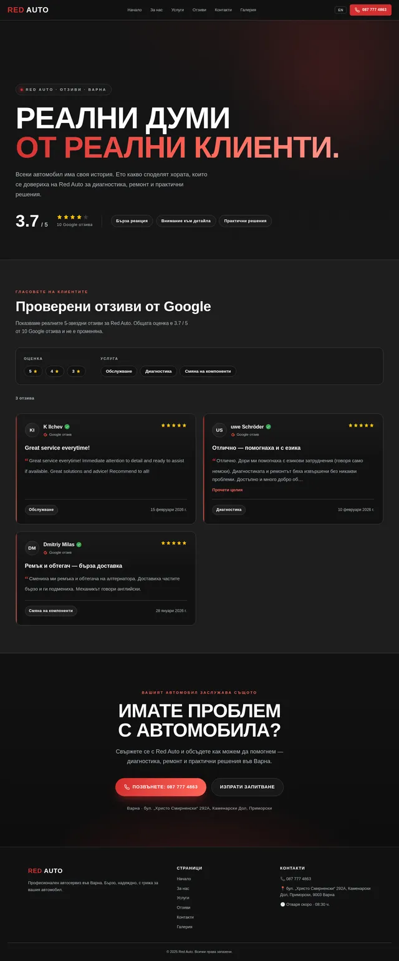
Task: Click the Google icon under uwe Schröder
Action: (x=233, y=435)
